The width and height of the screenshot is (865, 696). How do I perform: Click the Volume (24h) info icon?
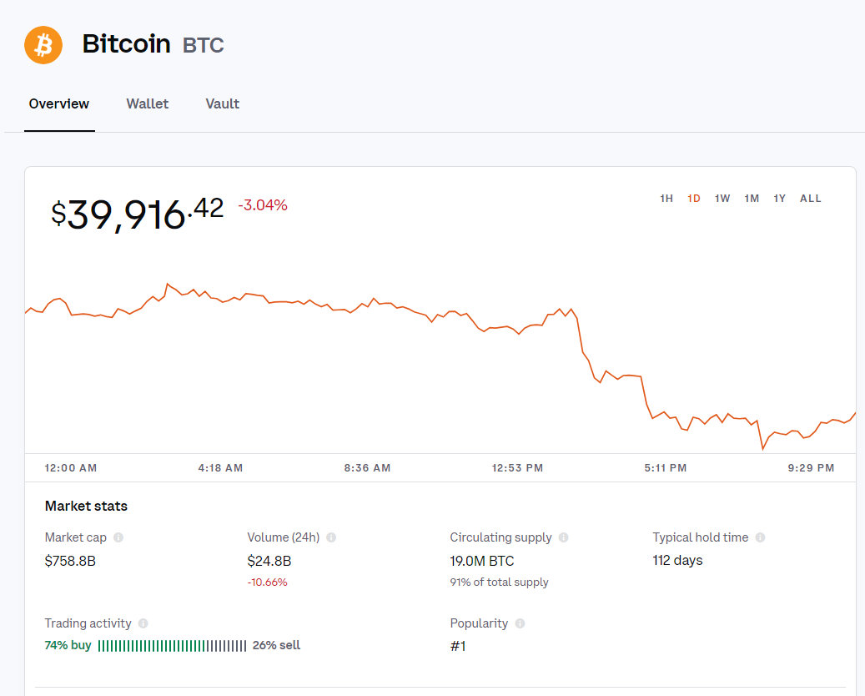pyautogui.click(x=331, y=537)
